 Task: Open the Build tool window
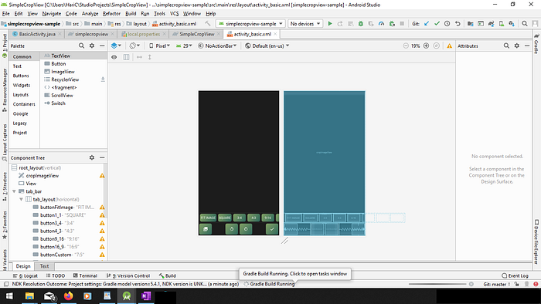[168, 275]
